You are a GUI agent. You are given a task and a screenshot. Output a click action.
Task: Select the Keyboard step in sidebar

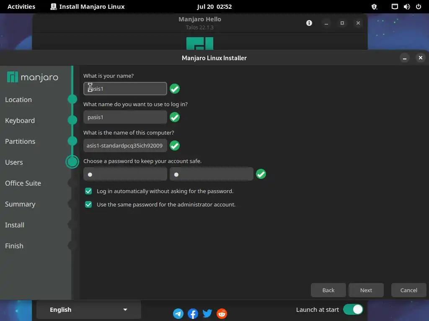(20, 120)
